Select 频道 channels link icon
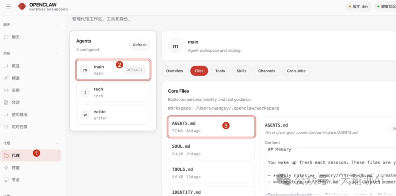The image size is (396, 196). click(x=6, y=78)
